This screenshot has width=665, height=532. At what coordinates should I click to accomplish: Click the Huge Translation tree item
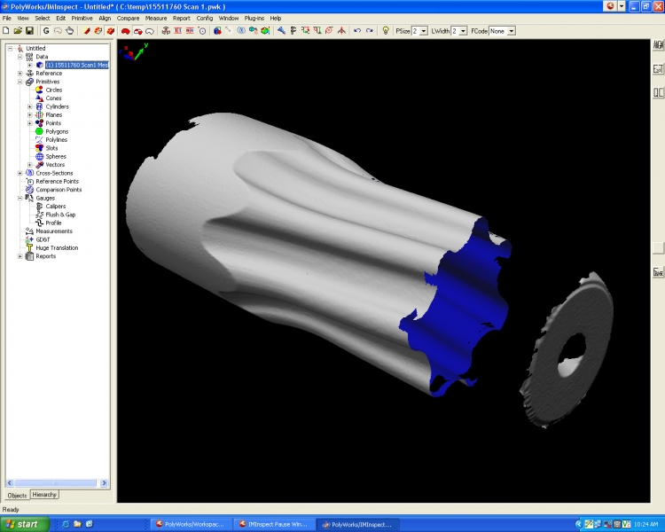55,248
